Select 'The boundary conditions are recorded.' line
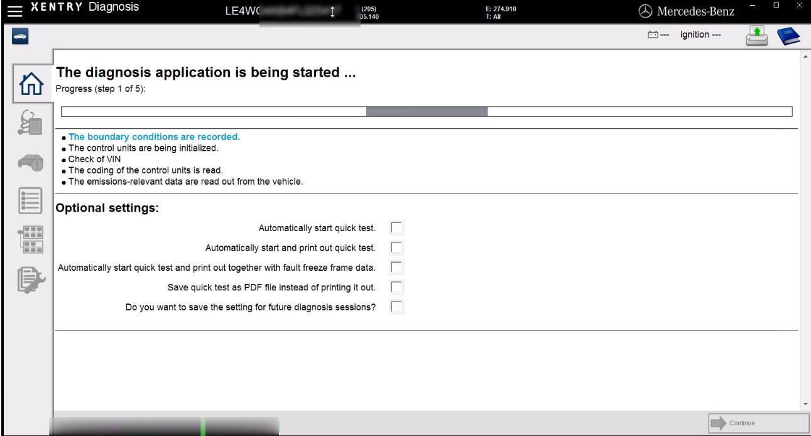Screen dimensions: 811x436 coord(155,137)
